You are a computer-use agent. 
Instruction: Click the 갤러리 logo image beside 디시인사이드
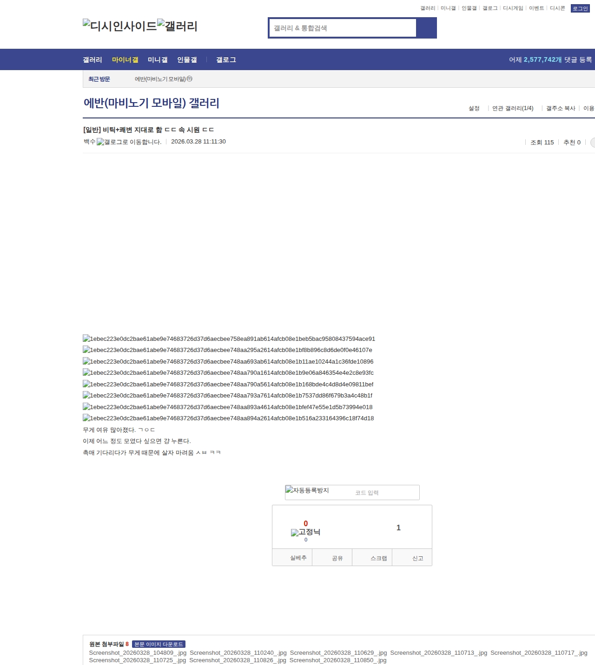point(177,26)
